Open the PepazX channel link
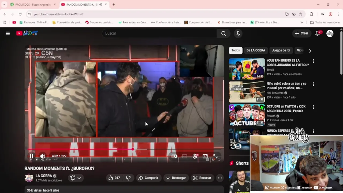The image size is (343, 193). coord(271,116)
